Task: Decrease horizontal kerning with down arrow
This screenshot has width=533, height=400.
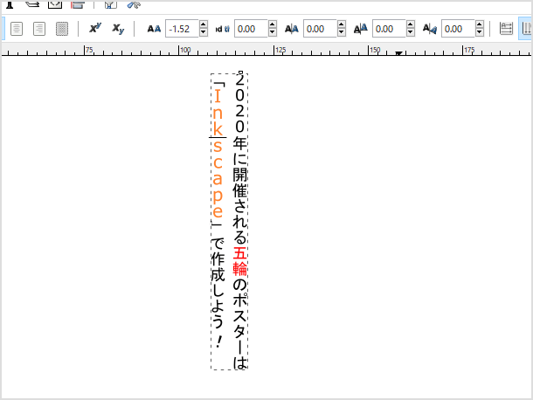Action: (342, 33)
